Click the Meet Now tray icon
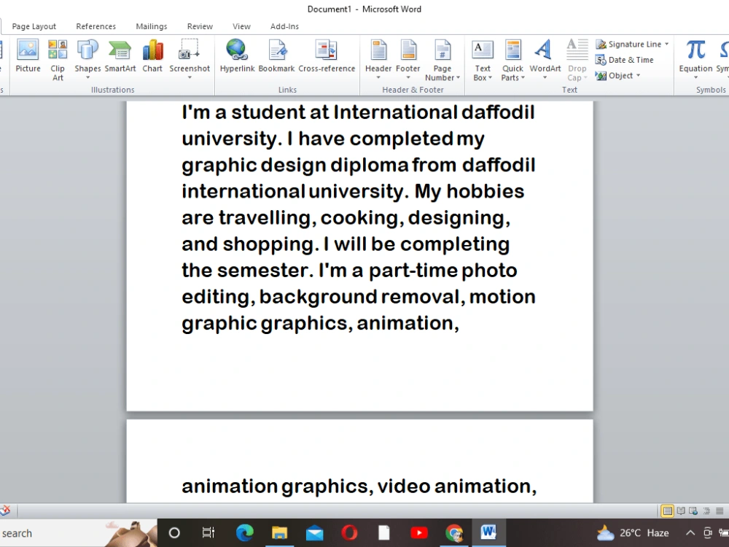Viewport: 729px width, 547px height. (708, 533)
